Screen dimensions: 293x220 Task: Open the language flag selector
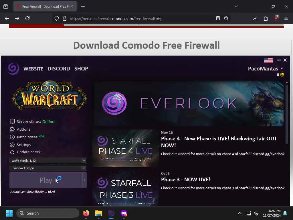pos(268,60)
